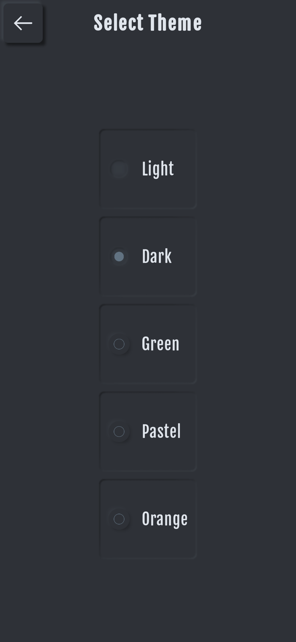Choose the Light theme card

(x=148, y=169)
